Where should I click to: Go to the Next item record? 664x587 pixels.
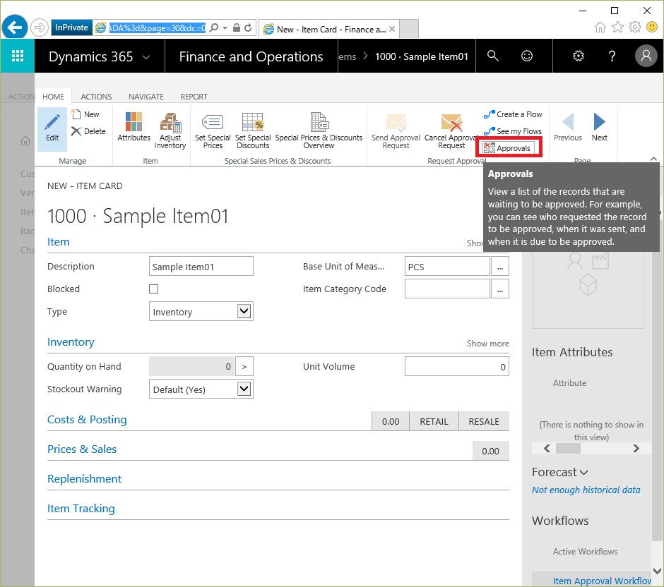pyautogui.click(x=600, y=127)
